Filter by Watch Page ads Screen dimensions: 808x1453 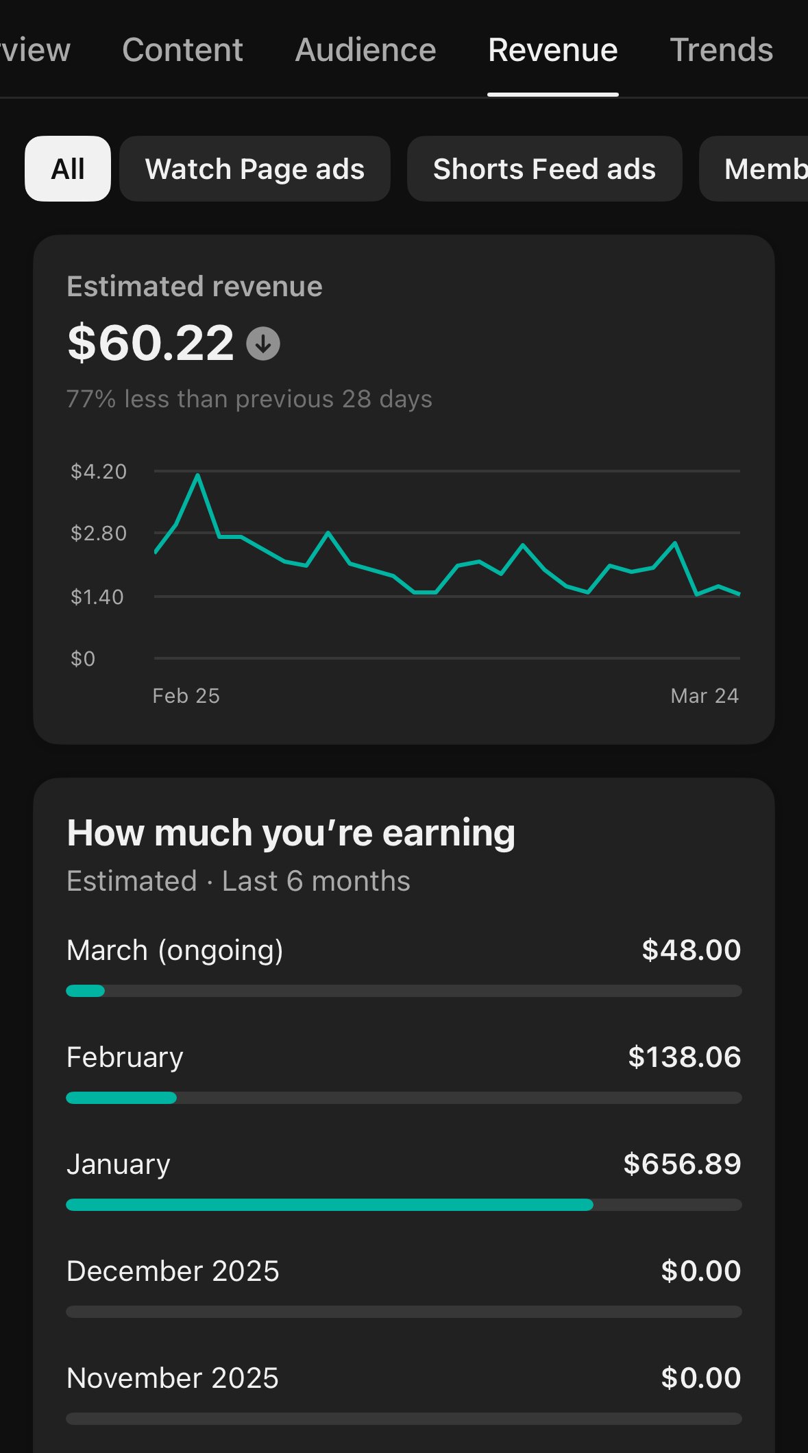254,169
